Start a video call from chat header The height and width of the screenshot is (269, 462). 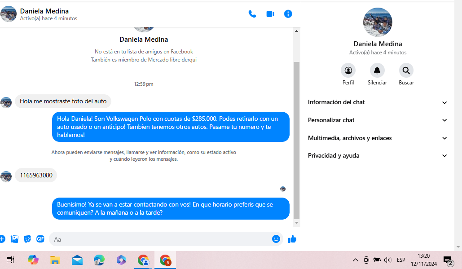click(270, 14)
